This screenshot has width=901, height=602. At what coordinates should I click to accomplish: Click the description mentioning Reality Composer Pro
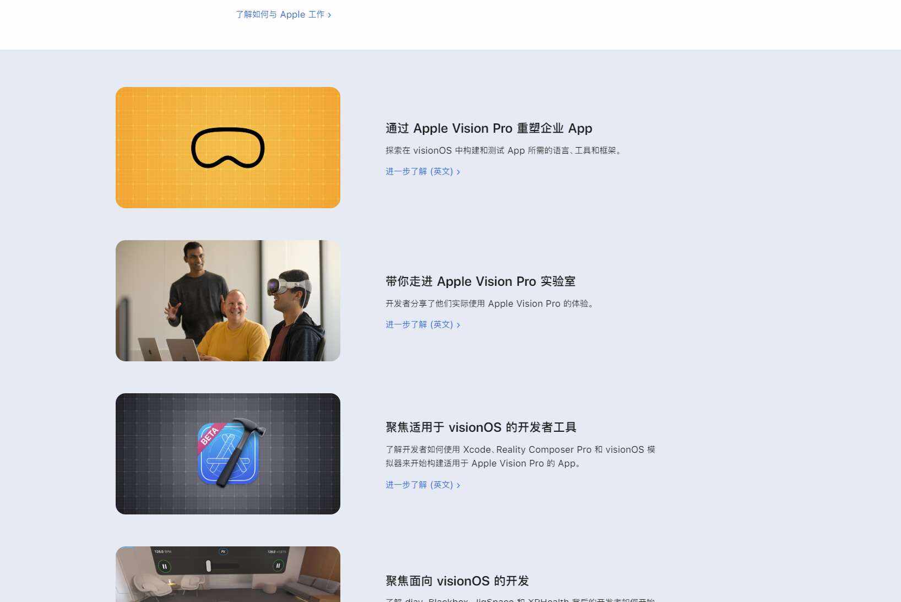[520, 456]
